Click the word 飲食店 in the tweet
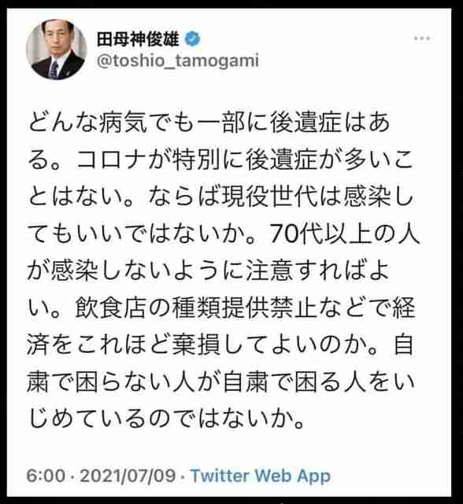The image size is (463, 504). [x=111, y=307]
